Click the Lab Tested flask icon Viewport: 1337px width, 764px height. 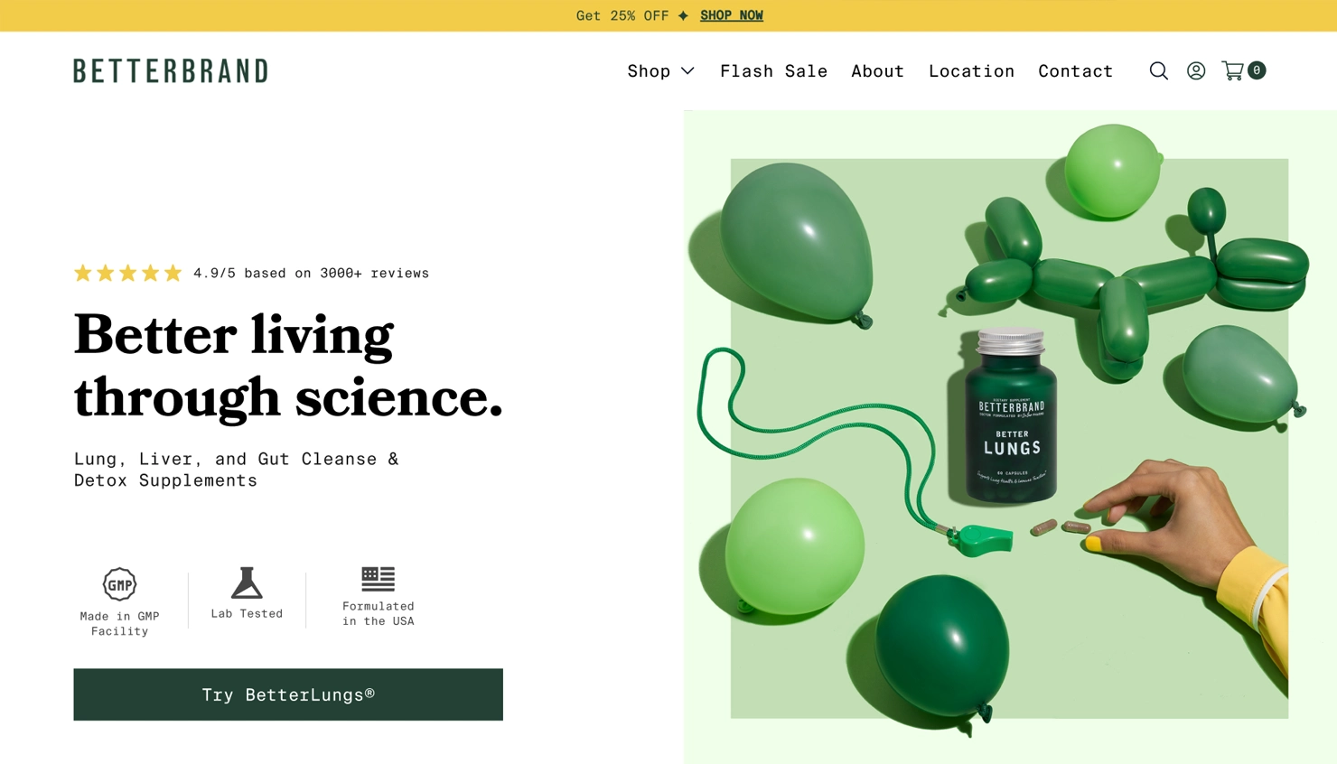(247, 582)
